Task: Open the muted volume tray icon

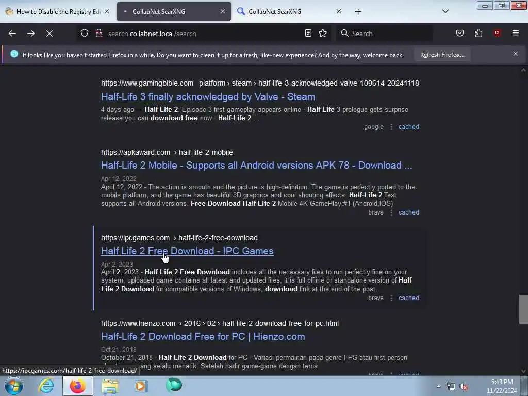Action: (464, 387)
